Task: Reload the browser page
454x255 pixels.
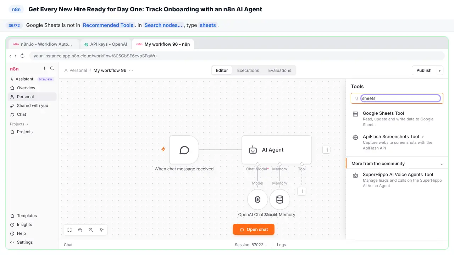Action: pyautogui.click(x=22, y=56)
